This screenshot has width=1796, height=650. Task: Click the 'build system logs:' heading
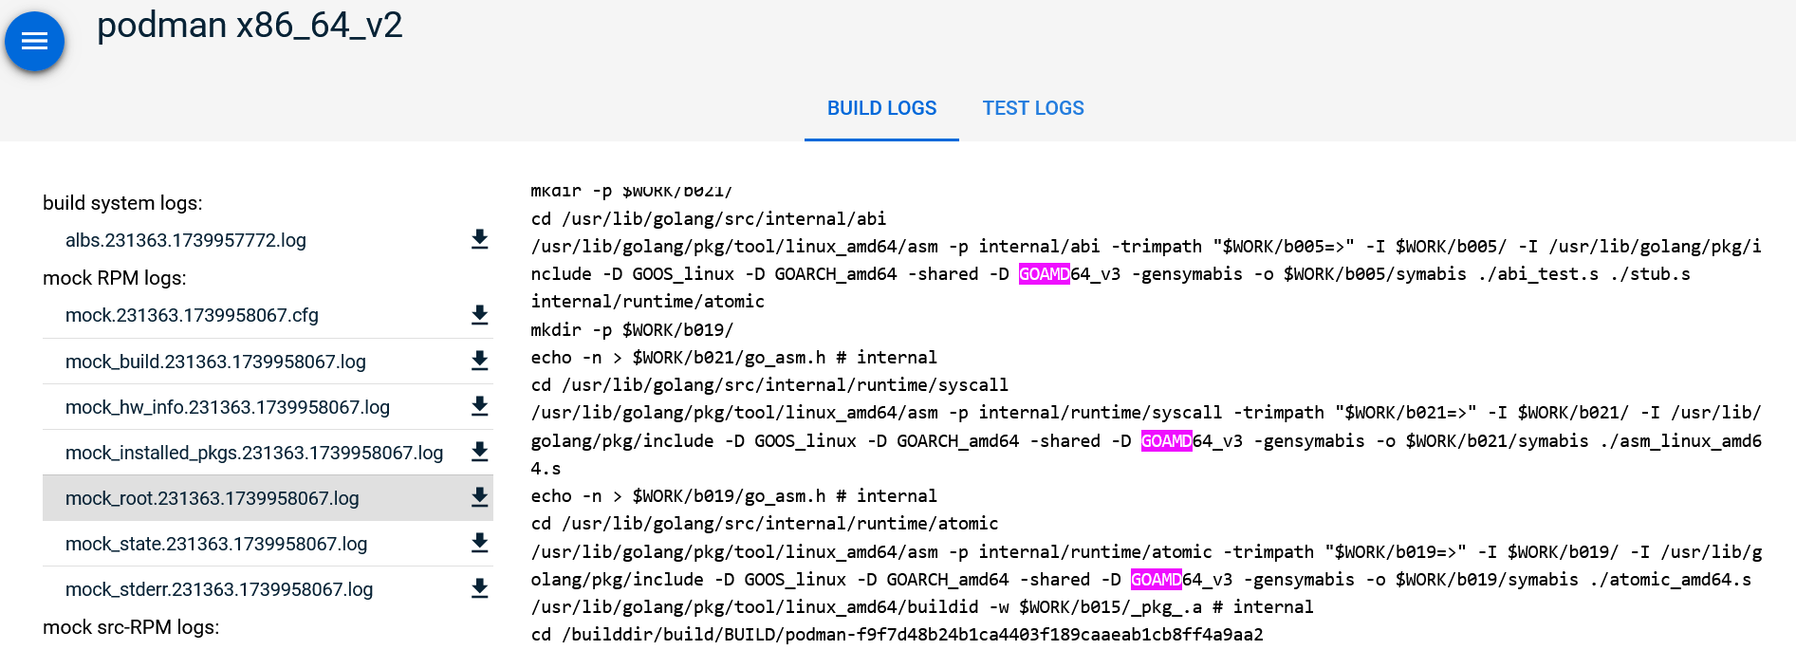(x=122, y=203)
